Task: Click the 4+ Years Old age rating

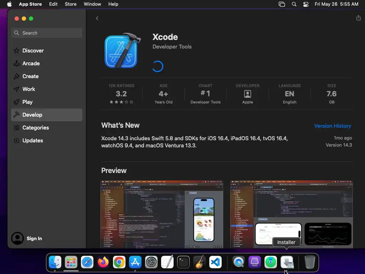Action: coord(163,94)
